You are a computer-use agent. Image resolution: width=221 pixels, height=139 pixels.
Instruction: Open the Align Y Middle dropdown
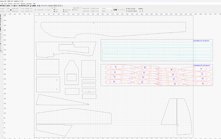(96, 11)
